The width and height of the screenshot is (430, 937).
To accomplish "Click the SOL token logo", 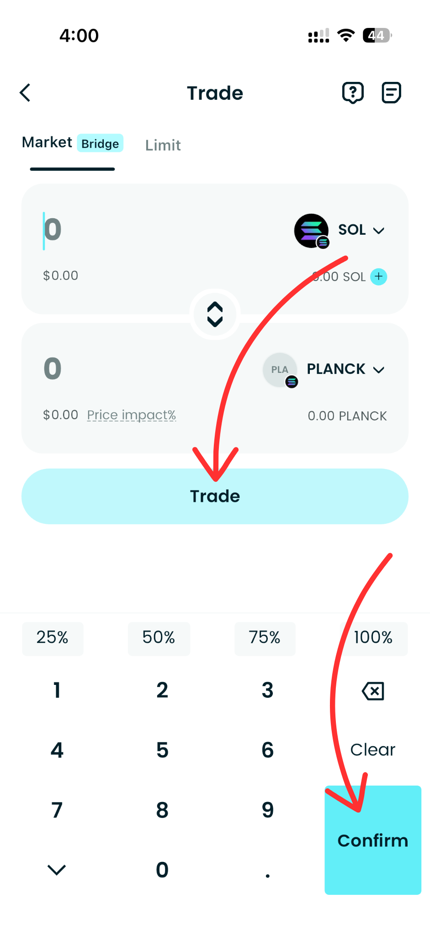I will (x=312, y=231).
